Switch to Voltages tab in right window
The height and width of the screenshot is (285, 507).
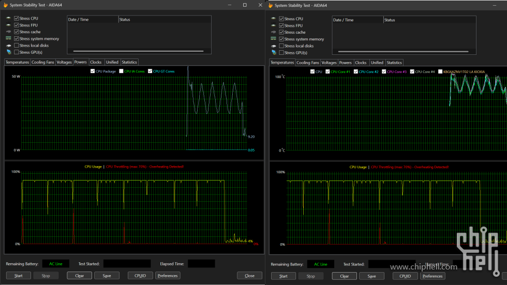329,63
